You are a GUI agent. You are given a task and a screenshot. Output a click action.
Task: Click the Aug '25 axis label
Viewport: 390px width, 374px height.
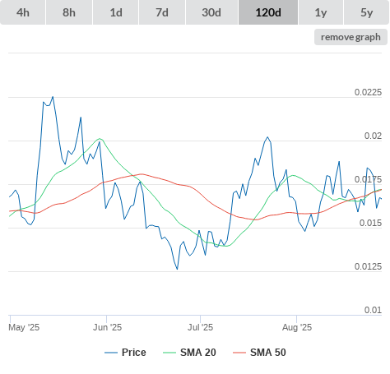[x=297, y=327]
